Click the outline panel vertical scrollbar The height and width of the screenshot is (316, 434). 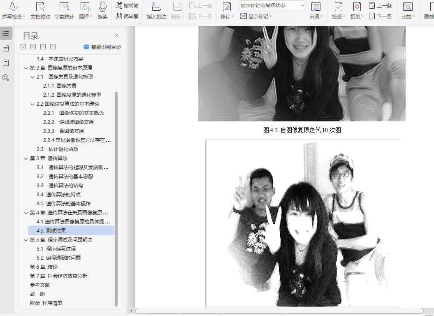[x=116, y=197]
